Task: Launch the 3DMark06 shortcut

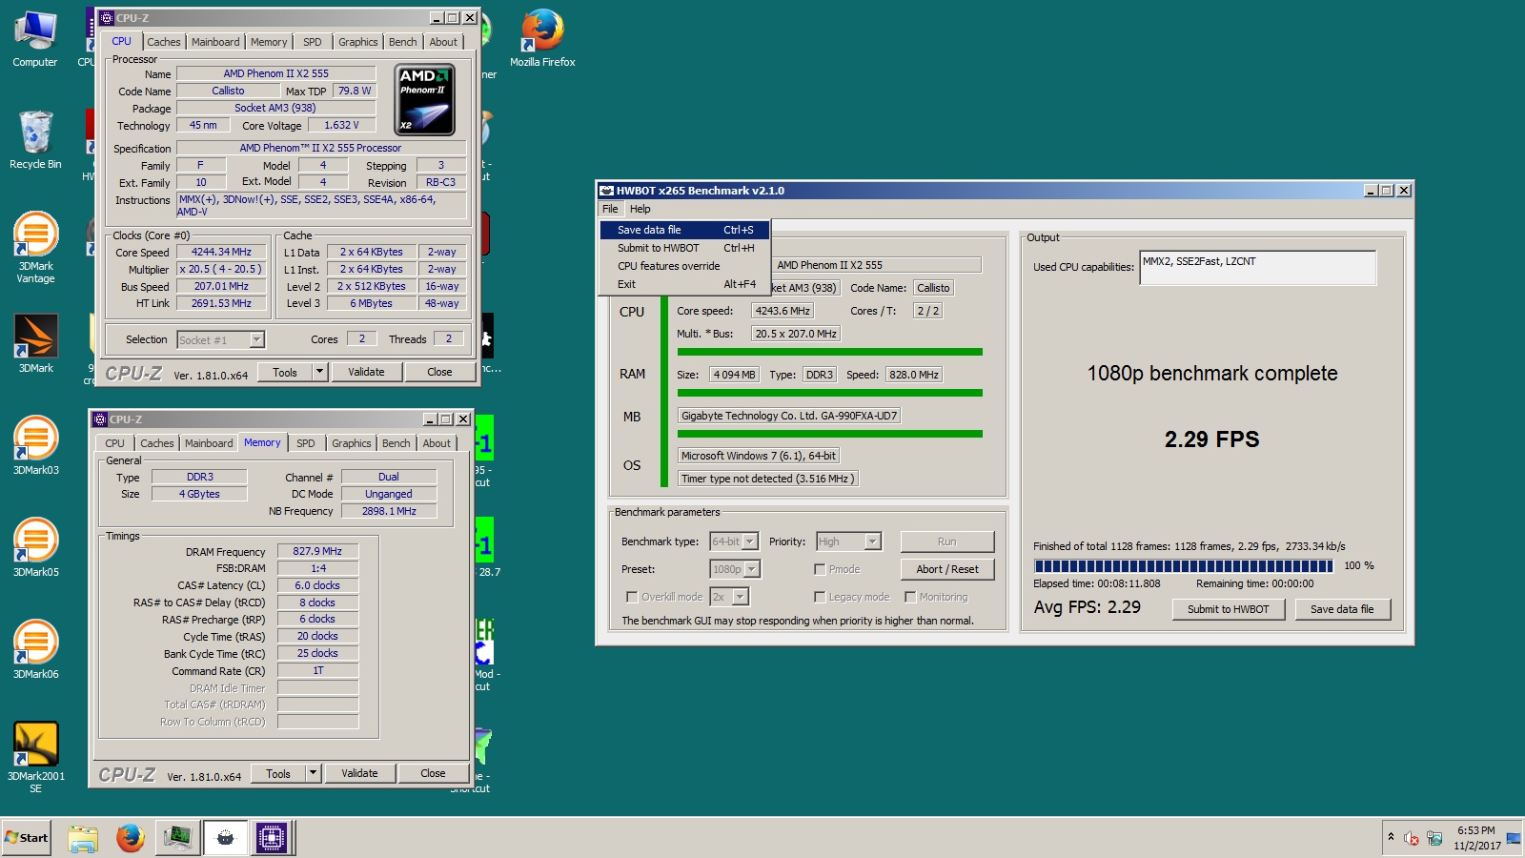Action: point(35,649)
